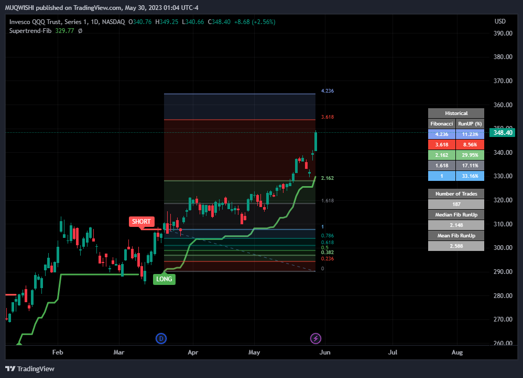Image resolution: width=523 pixels, height=378 pixels.
Task: Click the 0.382 Fibonacci level label
Action: click(x=327, y=252)
